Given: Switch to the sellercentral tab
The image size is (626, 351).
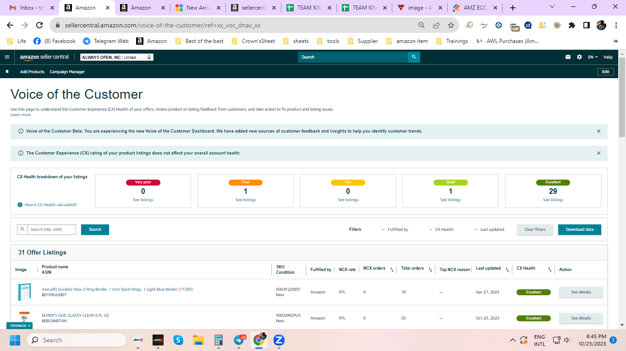Looking at the screenshot, I should click(253, 8).
